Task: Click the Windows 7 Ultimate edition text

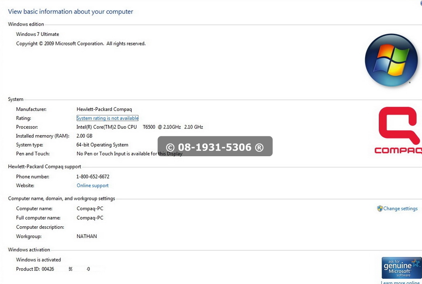Action: [38, 34]
